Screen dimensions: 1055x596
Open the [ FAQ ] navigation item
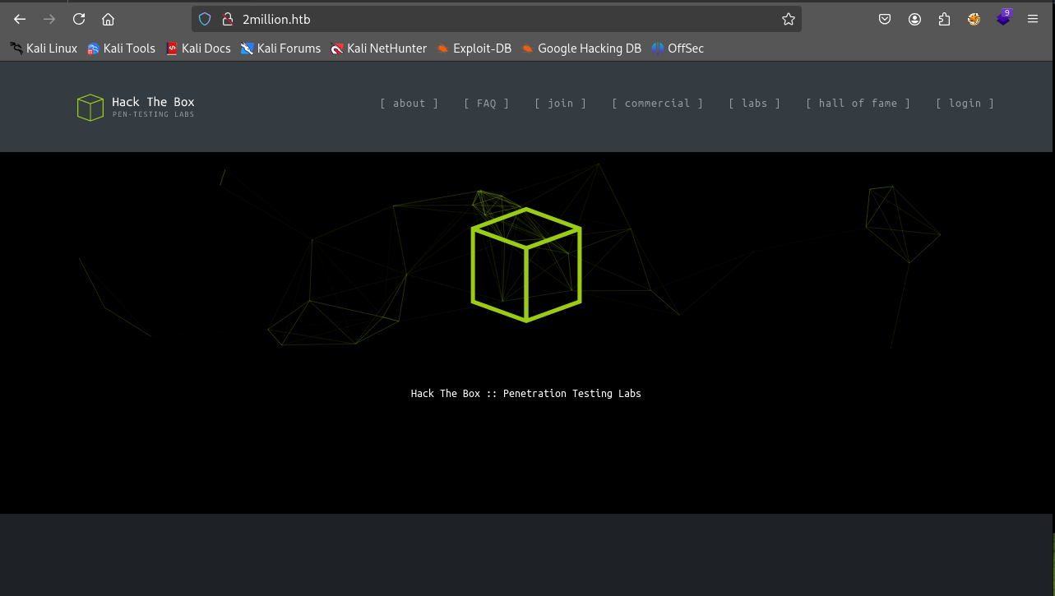pyautogui.click(x=486, y=104)
